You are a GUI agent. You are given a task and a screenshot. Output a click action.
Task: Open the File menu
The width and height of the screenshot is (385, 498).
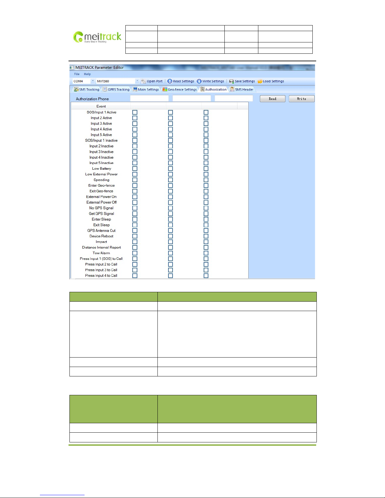pos(77,74)
